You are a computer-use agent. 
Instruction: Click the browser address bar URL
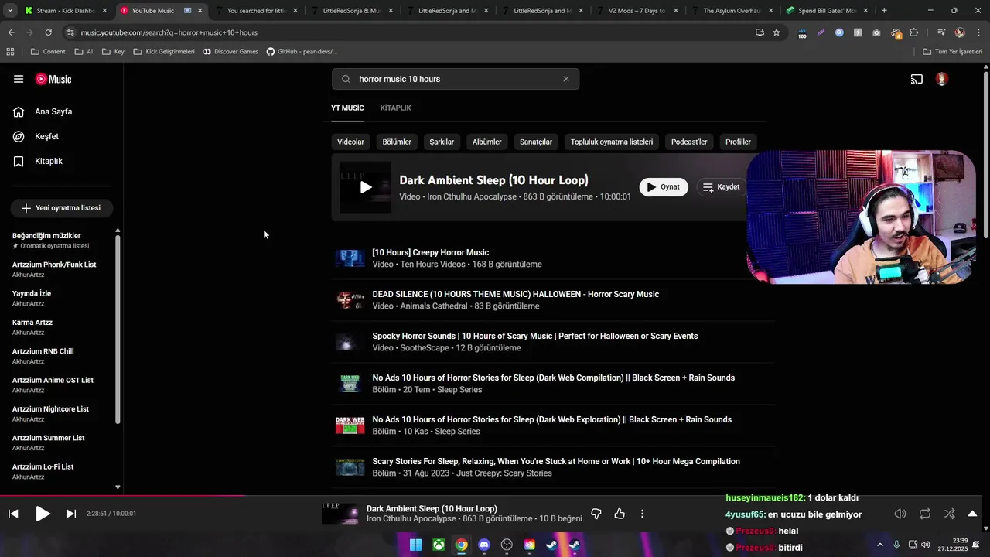(169, 32)
